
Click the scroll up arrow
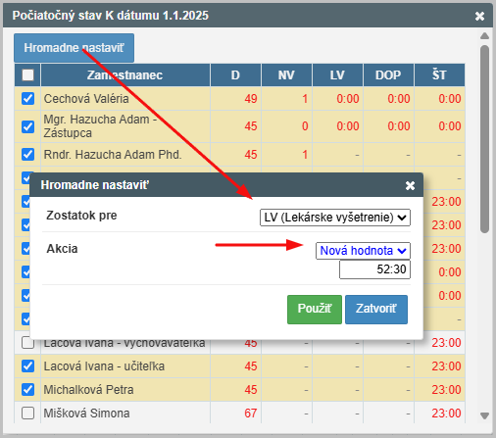[x=484, y=36]
